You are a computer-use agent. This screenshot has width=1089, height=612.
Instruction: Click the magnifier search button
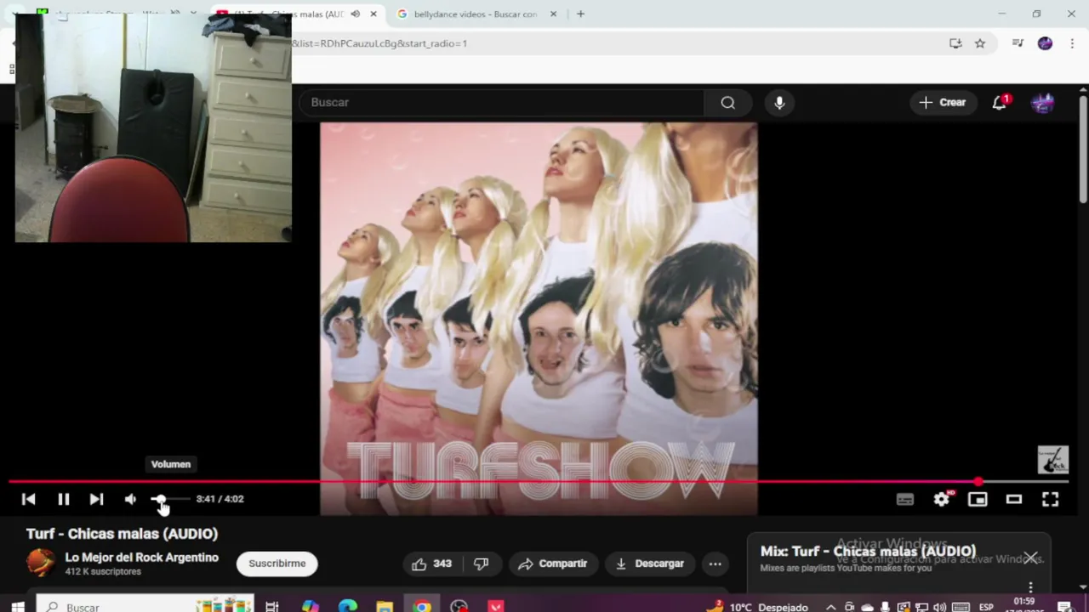pyautogui.click(x=727, y=102)
